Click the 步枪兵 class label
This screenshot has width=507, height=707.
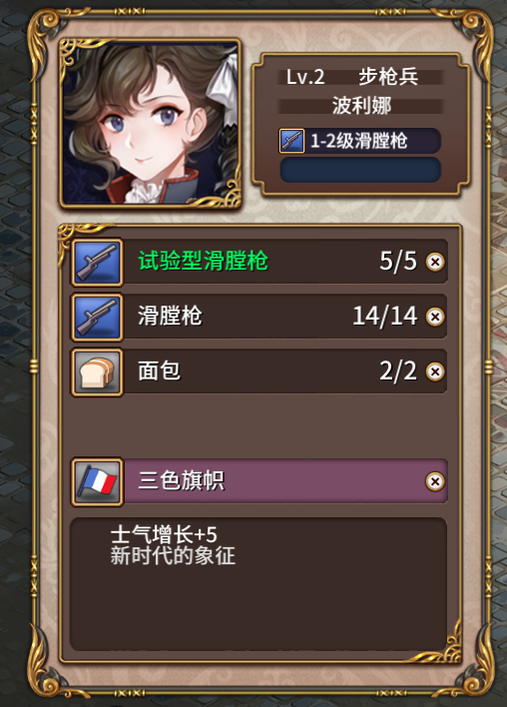tap(388, 77)
